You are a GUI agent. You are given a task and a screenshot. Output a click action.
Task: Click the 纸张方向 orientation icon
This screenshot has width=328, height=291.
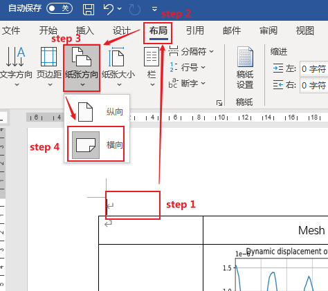tap(82, 57)
